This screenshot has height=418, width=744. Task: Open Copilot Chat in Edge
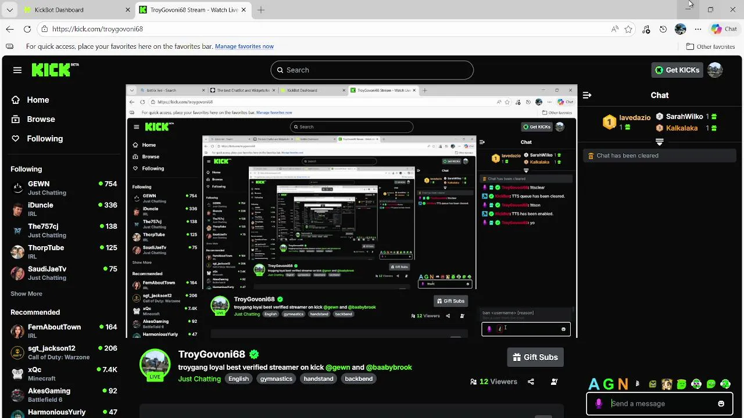724,29
